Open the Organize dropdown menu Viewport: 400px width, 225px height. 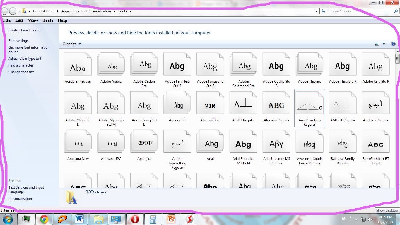tap(72, 44)
